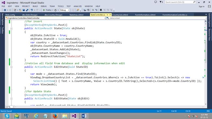Click the Refresh browser icon in the toolbar
Image resolution: width=212 pixels, height=119 pixels.
tap(55, 10)
